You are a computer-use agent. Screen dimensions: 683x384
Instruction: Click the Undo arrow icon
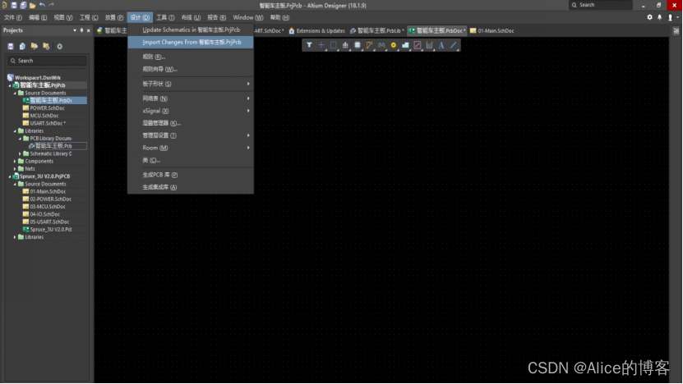[x=42, y=5]
